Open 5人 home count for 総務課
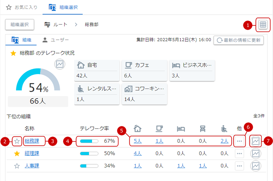 138,141
